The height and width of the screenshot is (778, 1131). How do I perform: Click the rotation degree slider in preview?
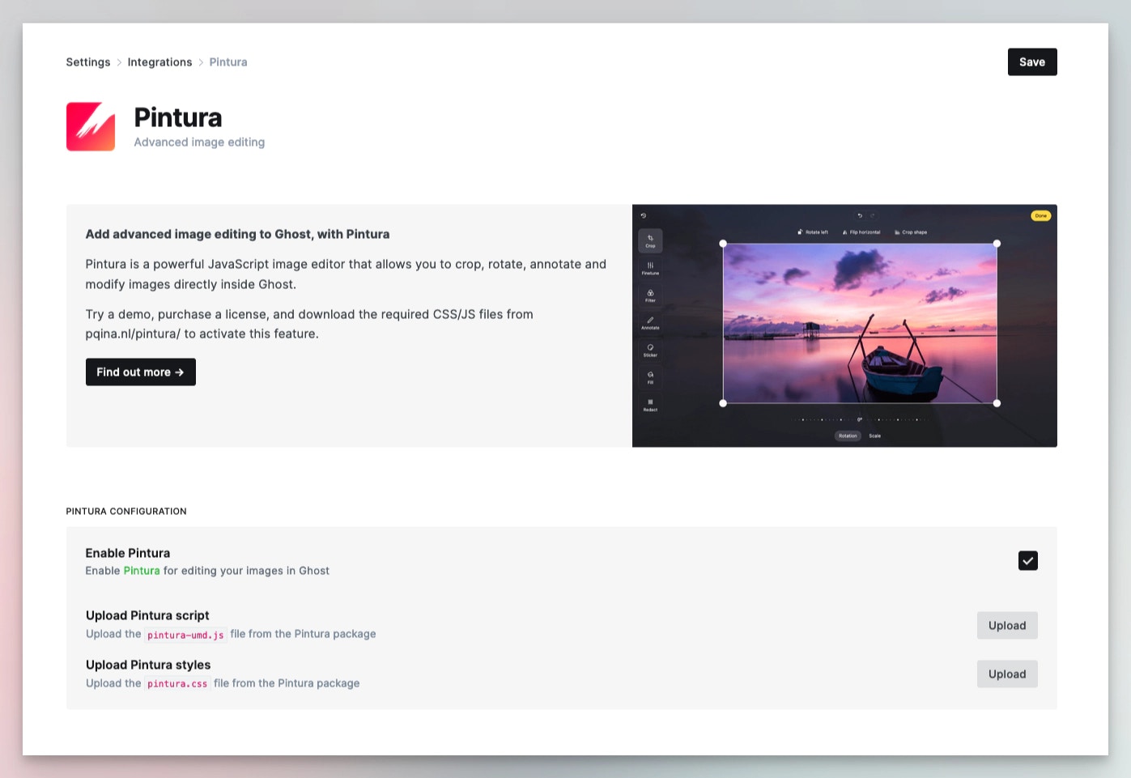click(860, 419)
